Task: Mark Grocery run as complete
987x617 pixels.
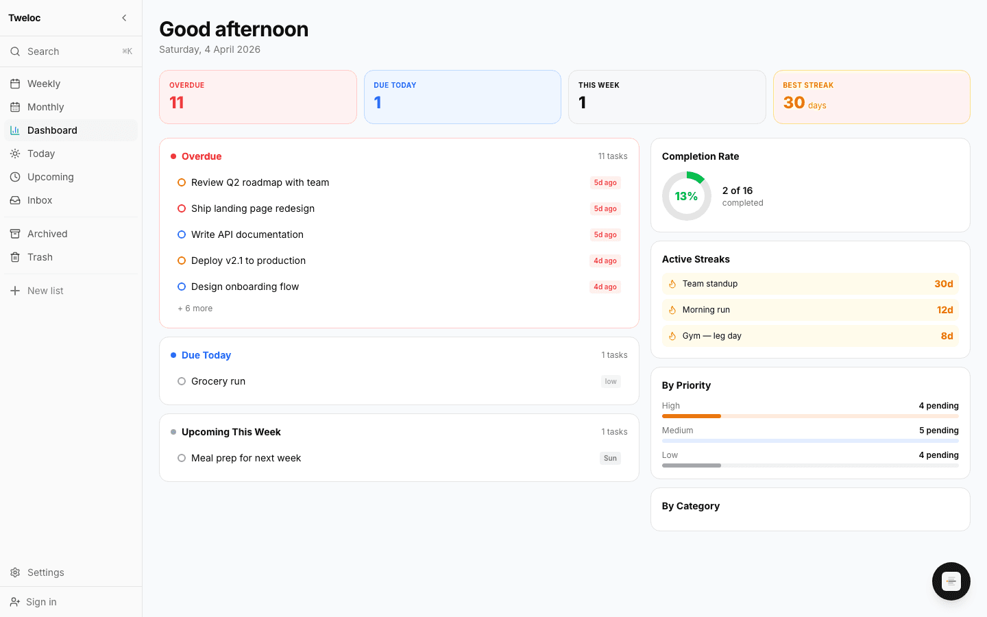Action: pos(181,380)
